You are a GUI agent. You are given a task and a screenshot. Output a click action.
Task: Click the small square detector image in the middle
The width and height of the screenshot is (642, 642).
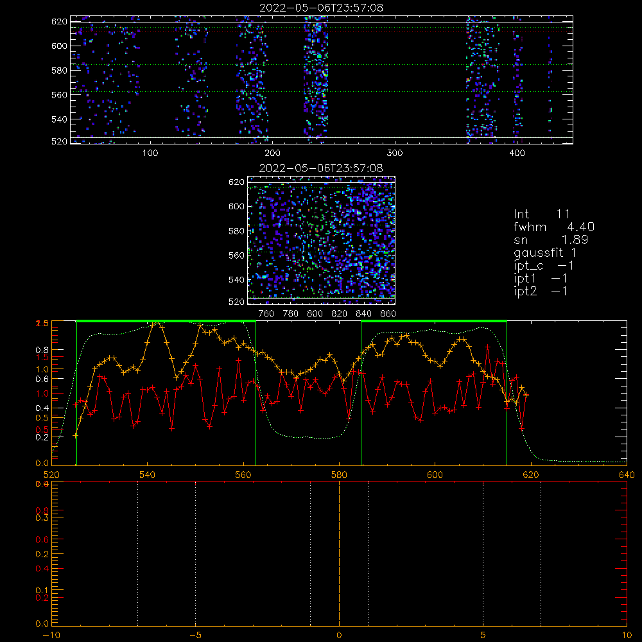point(322,240)
